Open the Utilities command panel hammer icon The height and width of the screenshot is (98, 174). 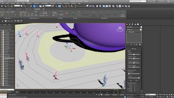tap(141, 24)
